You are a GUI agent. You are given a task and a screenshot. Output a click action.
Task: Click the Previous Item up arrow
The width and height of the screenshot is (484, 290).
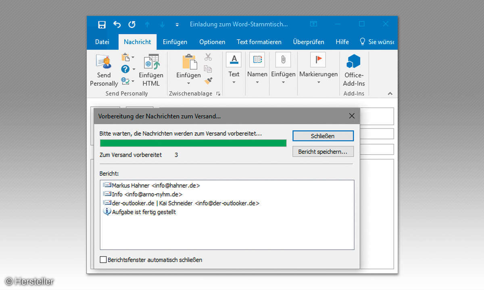tap(147, 25)
